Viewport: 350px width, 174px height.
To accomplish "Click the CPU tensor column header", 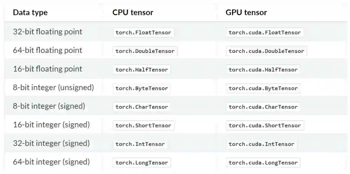I will (133, 13).
